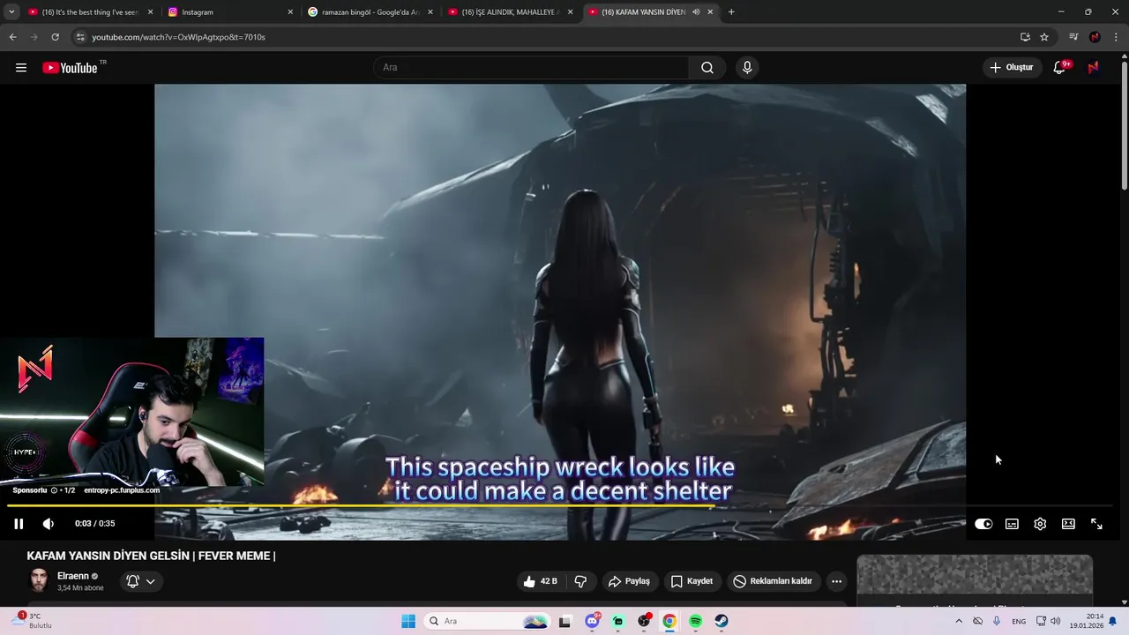The image size is (1129, 635).
Task: Click the taskbar Ara search box
Action: (x=487, y=622)
